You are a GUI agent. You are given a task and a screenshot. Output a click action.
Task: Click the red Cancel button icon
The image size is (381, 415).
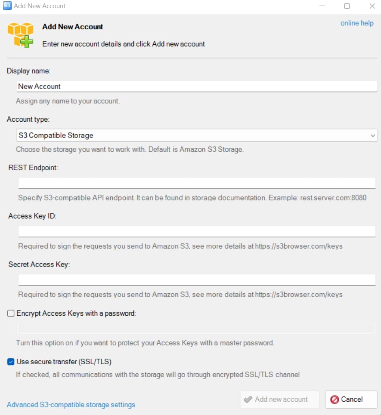334,400
